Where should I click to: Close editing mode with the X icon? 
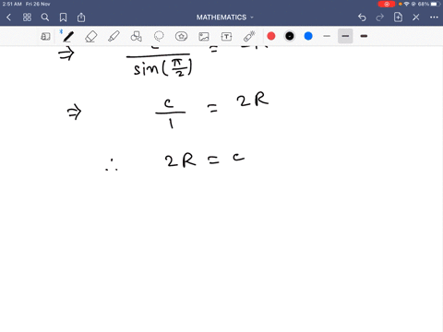pyautogui.click(x=416, y=18)
